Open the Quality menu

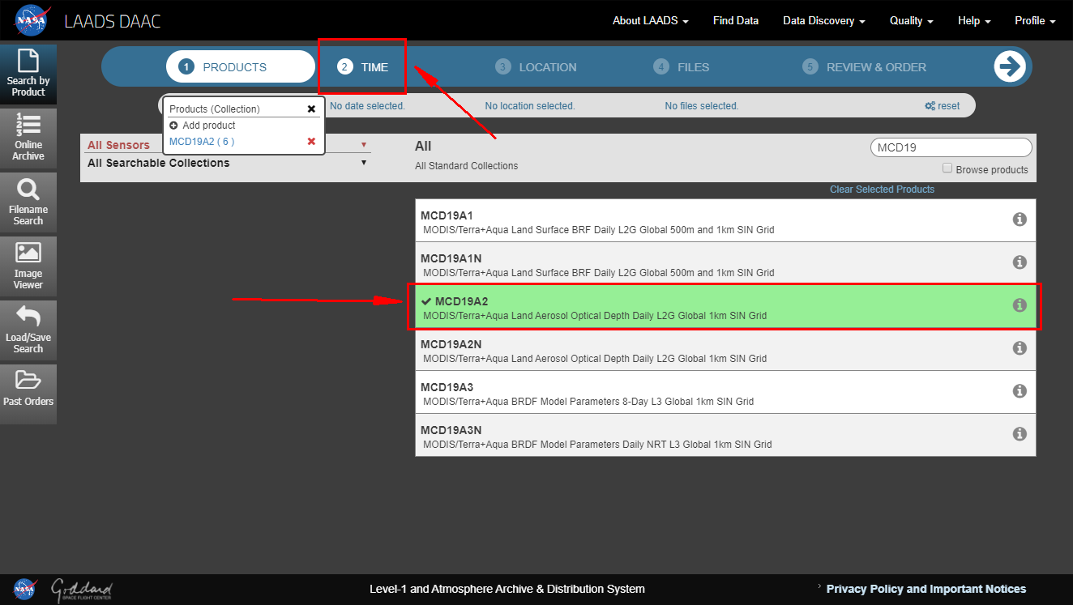click(x=912, y=20)
